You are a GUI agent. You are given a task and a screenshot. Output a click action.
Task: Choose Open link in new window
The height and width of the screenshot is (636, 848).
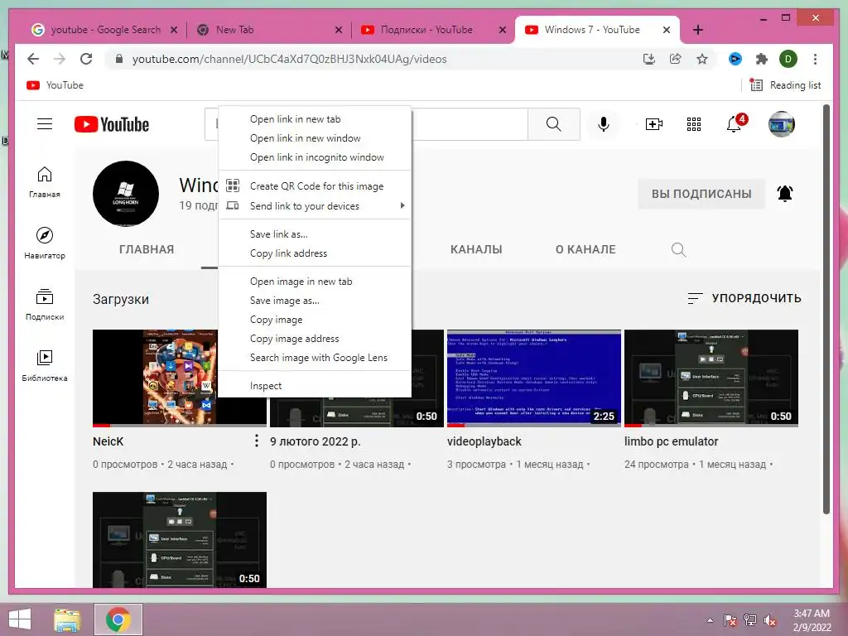tap(315, 138)
